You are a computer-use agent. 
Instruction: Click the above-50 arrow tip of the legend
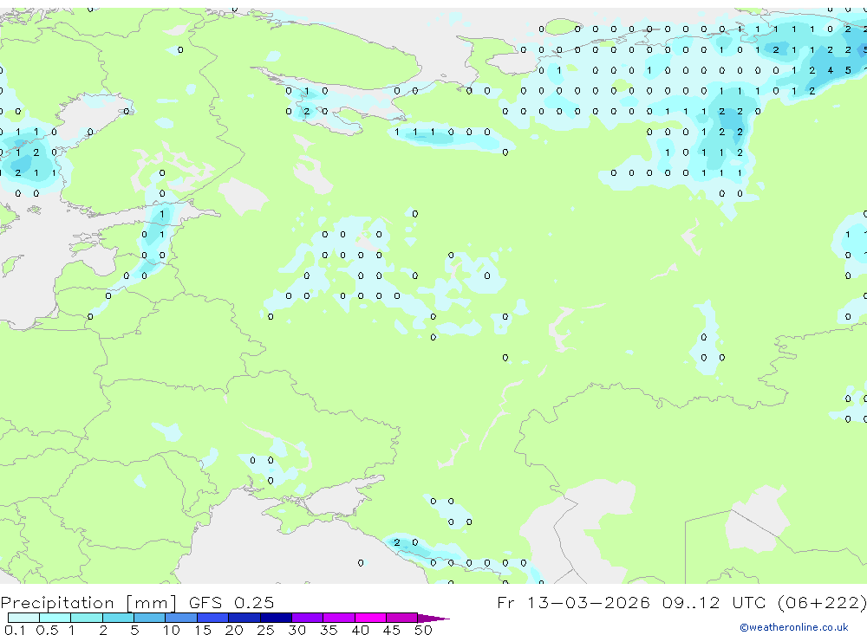(433, 618)
